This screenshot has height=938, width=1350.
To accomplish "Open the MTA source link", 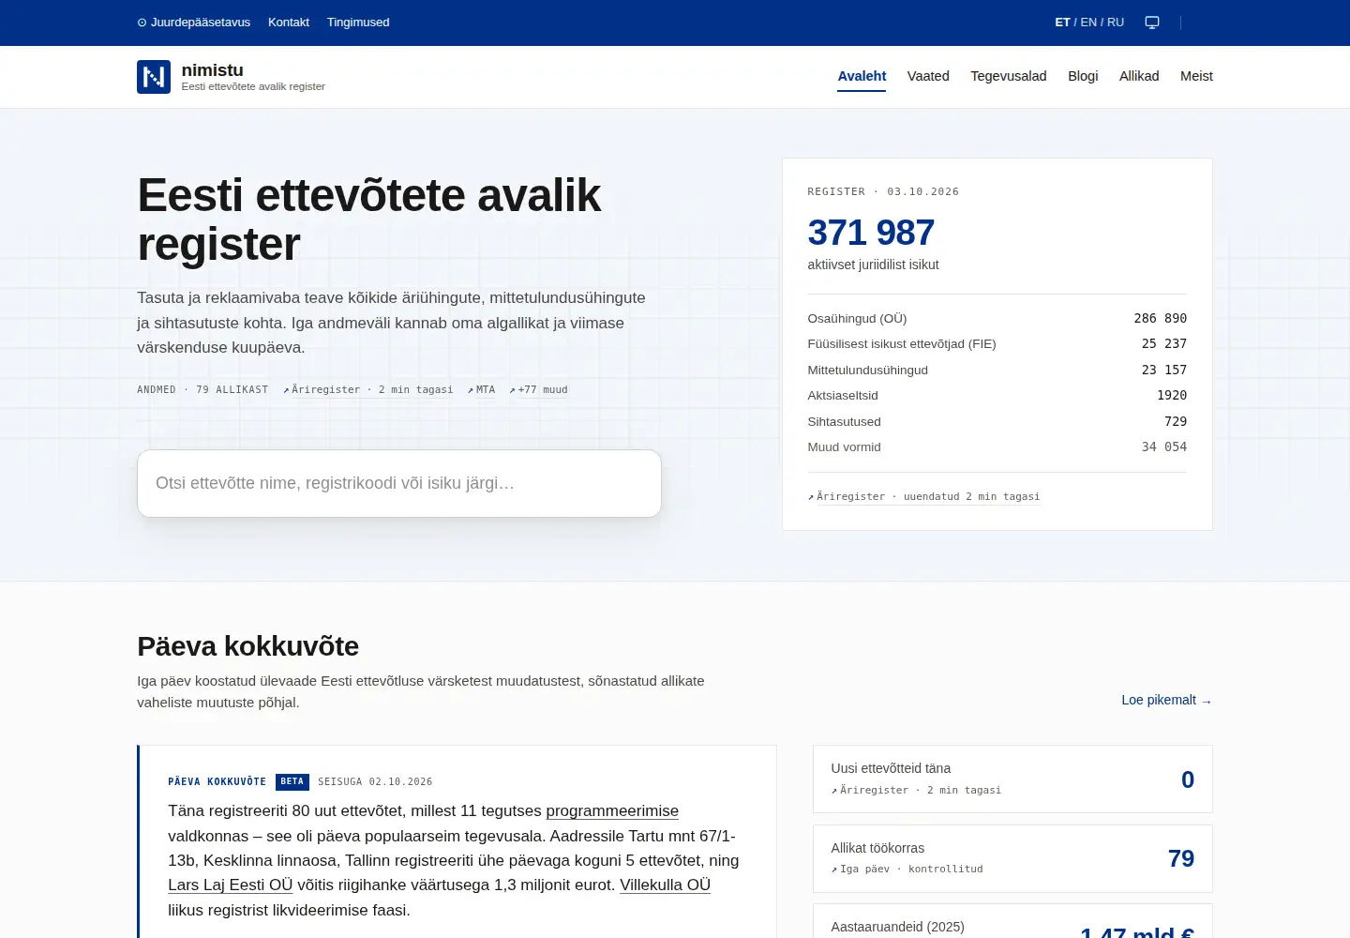I will coord(481,390).
